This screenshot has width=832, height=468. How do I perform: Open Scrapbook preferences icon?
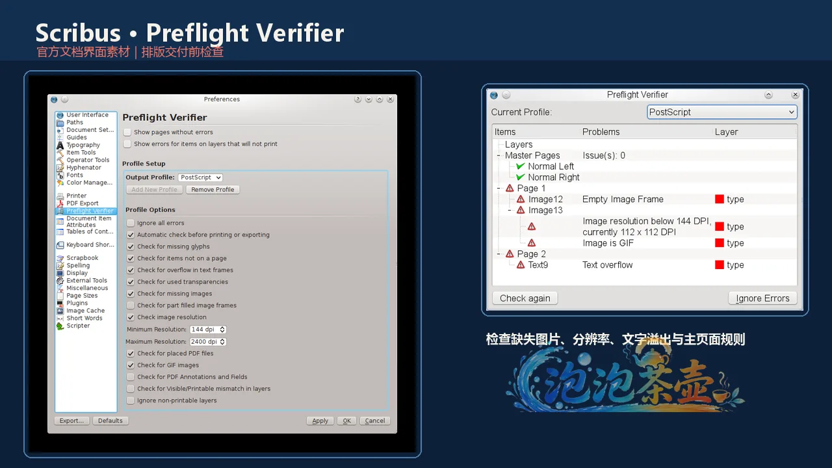point(60,258)
